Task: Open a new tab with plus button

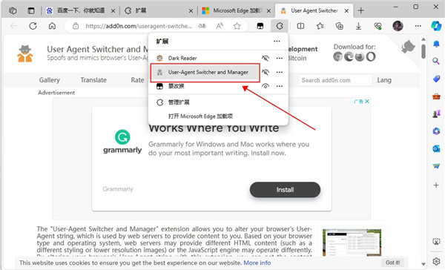Action: pyautogui.click(x=360, y=11)
